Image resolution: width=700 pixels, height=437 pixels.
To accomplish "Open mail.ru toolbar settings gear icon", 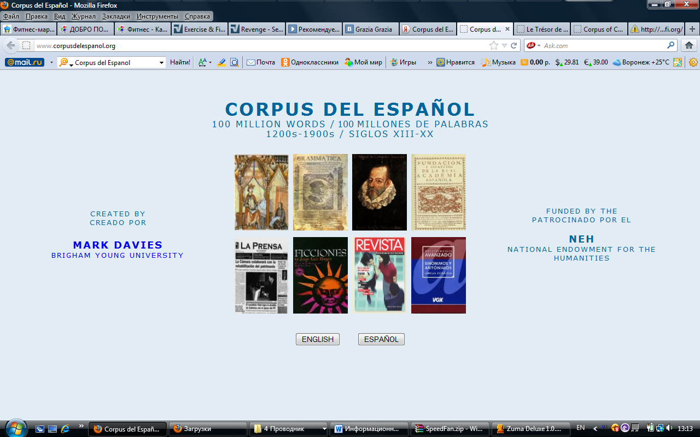I will coord(693,62).
